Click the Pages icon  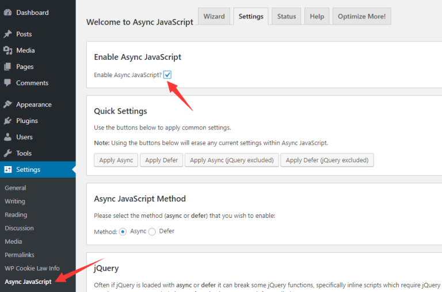[8, 67]
